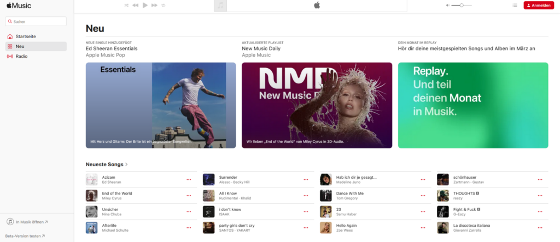
Task: Select Neu in the sidebar
Action: [x=36, y=46]
